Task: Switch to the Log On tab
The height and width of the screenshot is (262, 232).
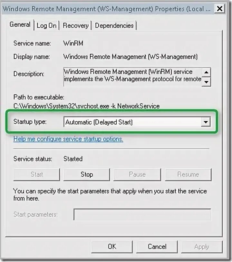Action: (46, 25)
